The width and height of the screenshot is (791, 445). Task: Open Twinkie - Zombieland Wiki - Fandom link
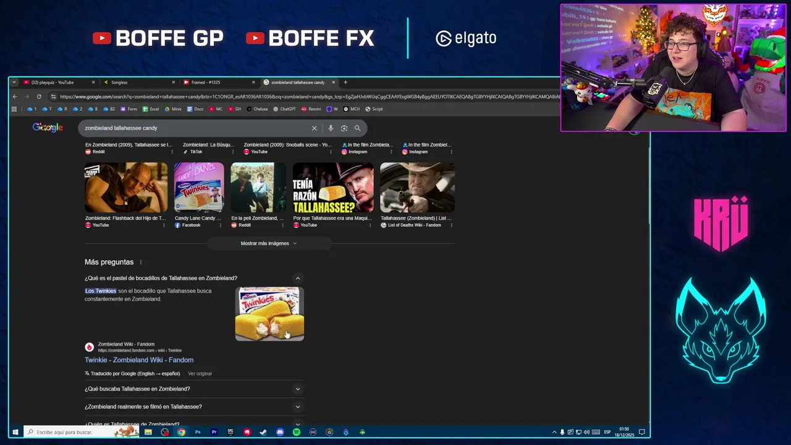[139, 360]
